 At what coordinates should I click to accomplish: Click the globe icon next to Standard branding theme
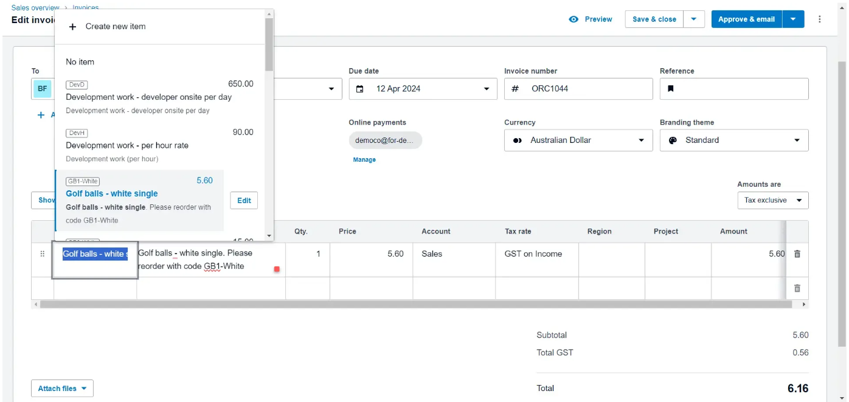point(672,140)
